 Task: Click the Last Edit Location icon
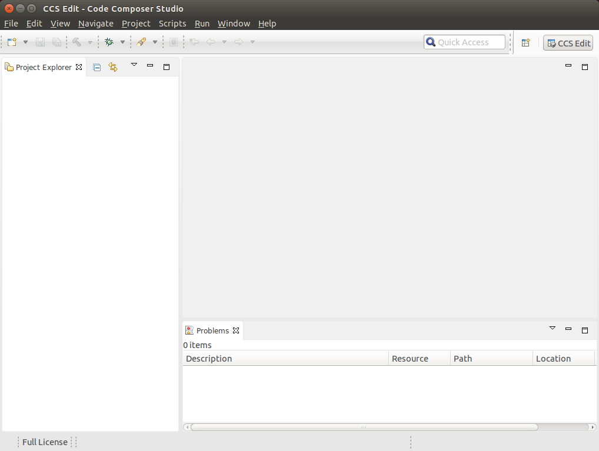coord(194,42)
